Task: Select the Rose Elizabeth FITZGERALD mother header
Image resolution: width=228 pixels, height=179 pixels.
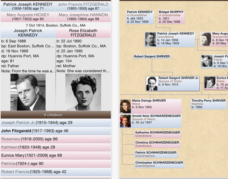Action: tap(83, 33)
